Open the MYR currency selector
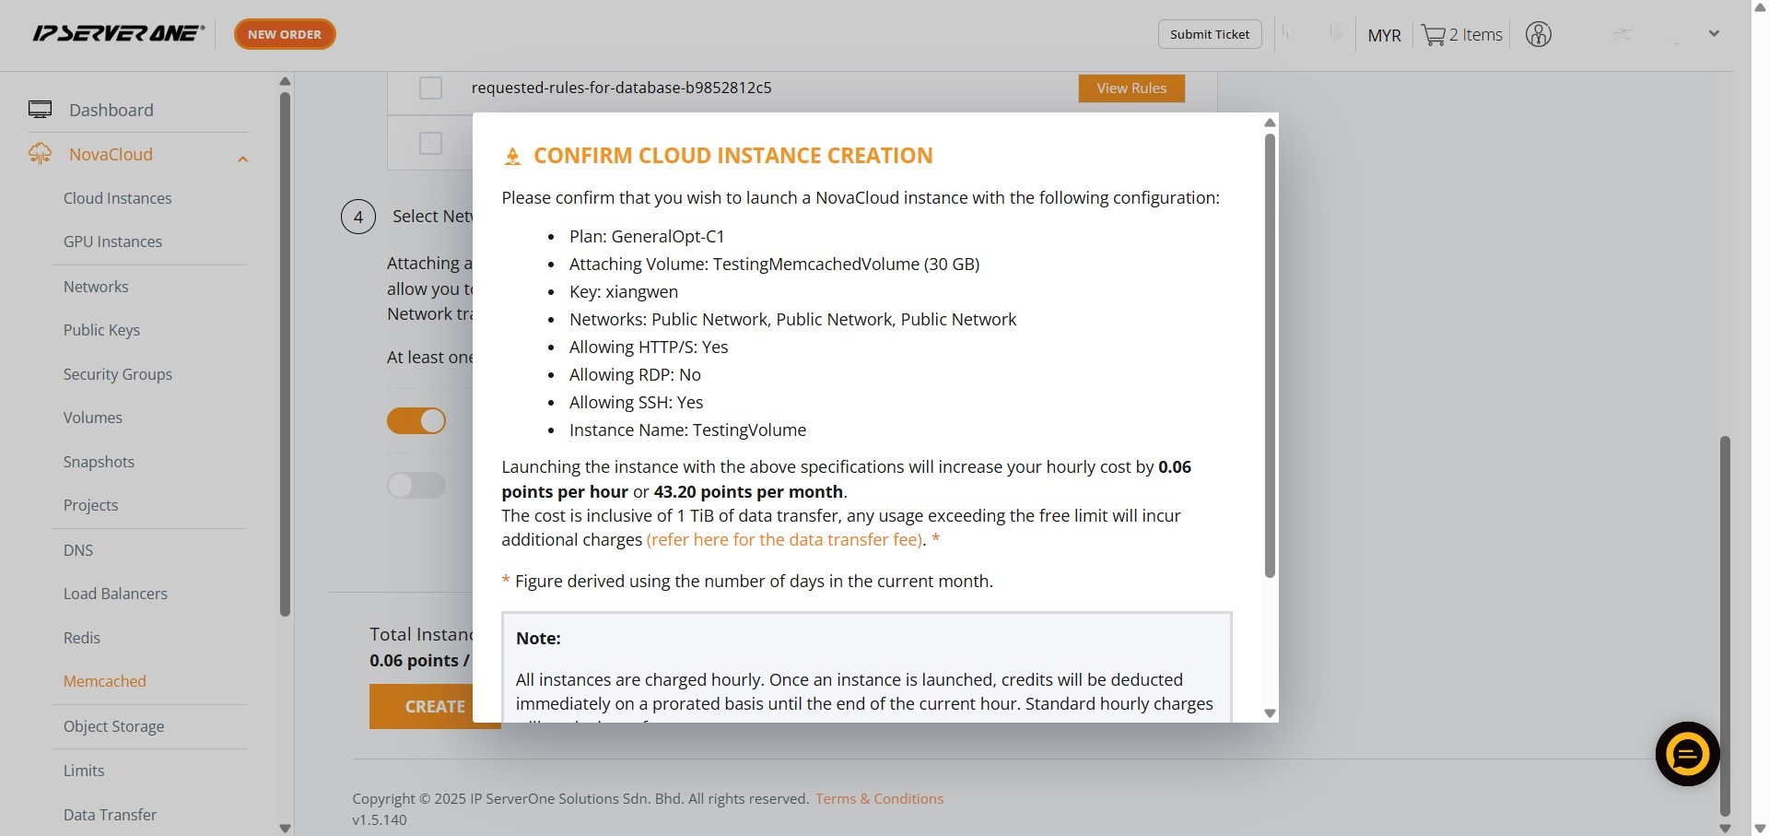This screenshot has height=836, width=1769. tap(1384, 35)
